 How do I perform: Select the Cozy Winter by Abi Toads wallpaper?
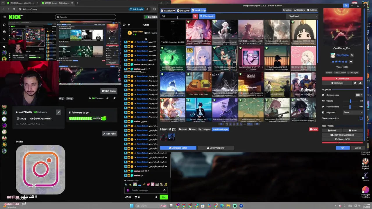199,84
